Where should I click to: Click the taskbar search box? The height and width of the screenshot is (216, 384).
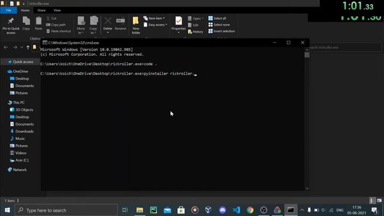point(66,210)
